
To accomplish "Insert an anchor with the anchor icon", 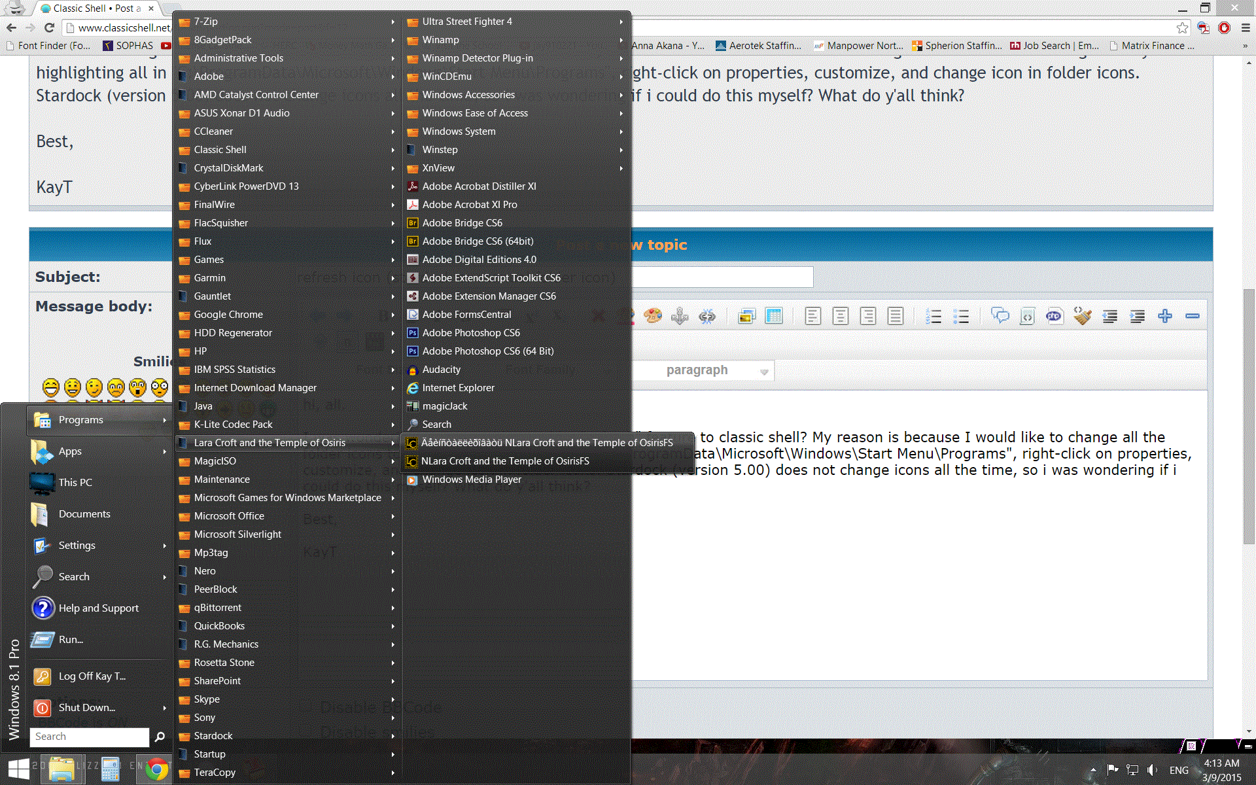I will coord(680,317).
